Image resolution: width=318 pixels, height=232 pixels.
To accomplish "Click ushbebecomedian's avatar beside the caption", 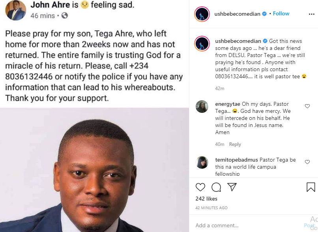I will [202, 43].
